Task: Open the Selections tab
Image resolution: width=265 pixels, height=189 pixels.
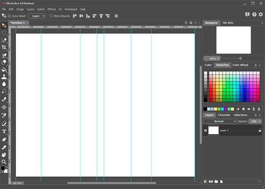Action: point(240,115)
